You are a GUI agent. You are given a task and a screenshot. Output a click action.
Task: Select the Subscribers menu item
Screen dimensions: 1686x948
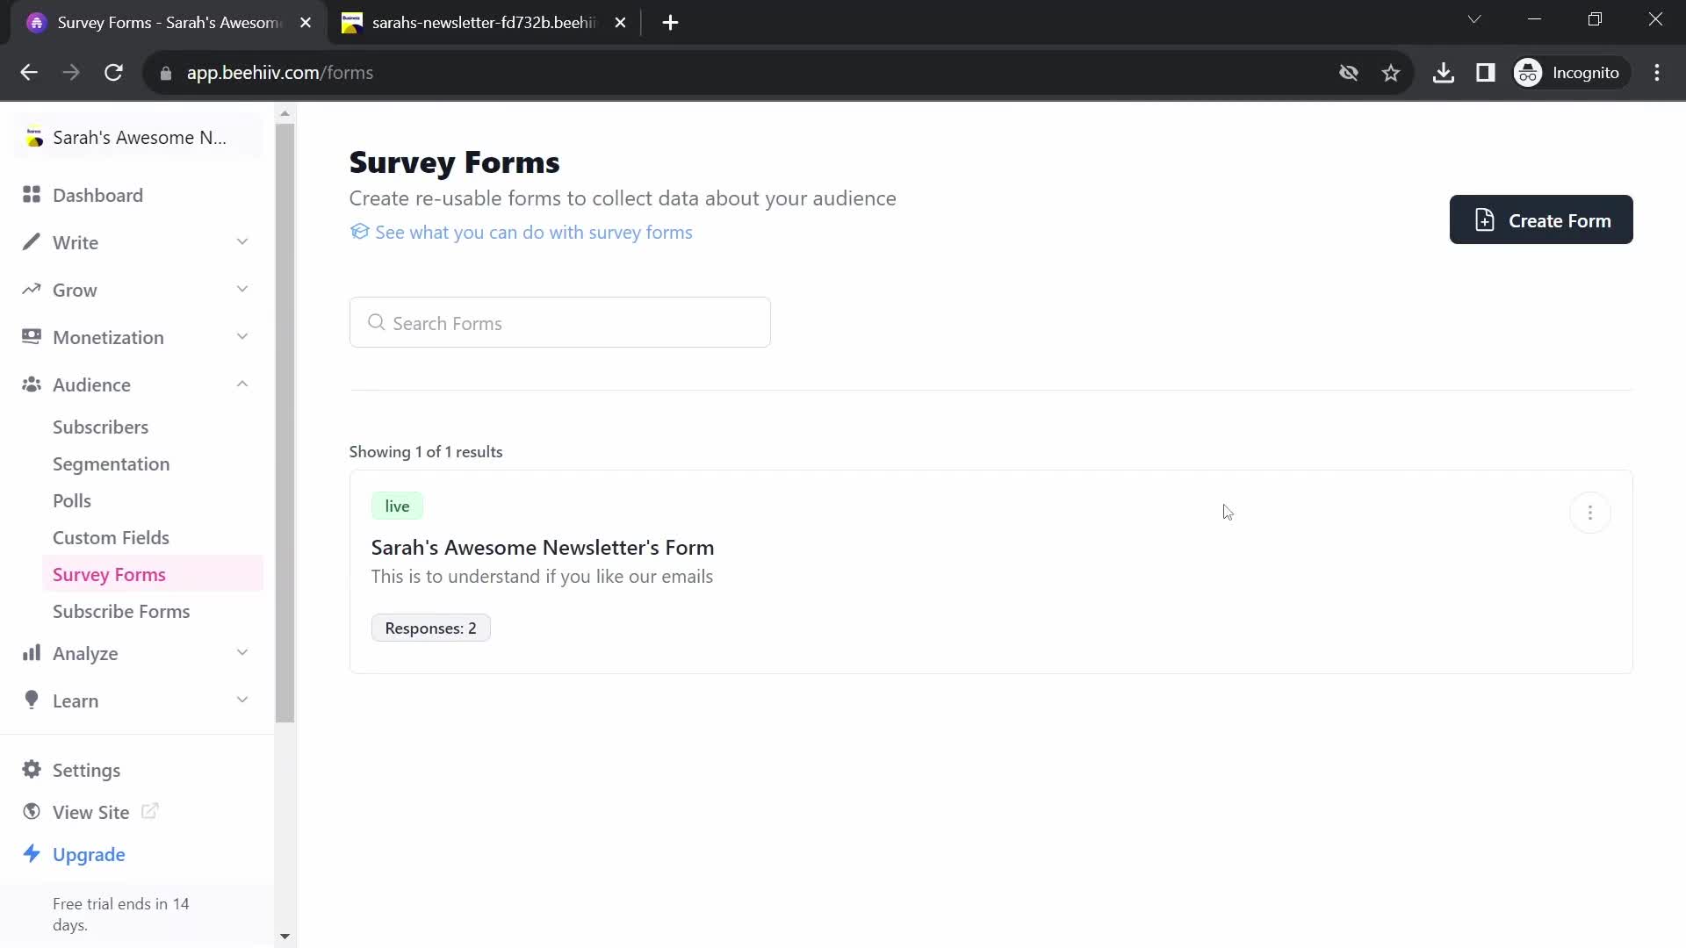[x=101, y=426]
